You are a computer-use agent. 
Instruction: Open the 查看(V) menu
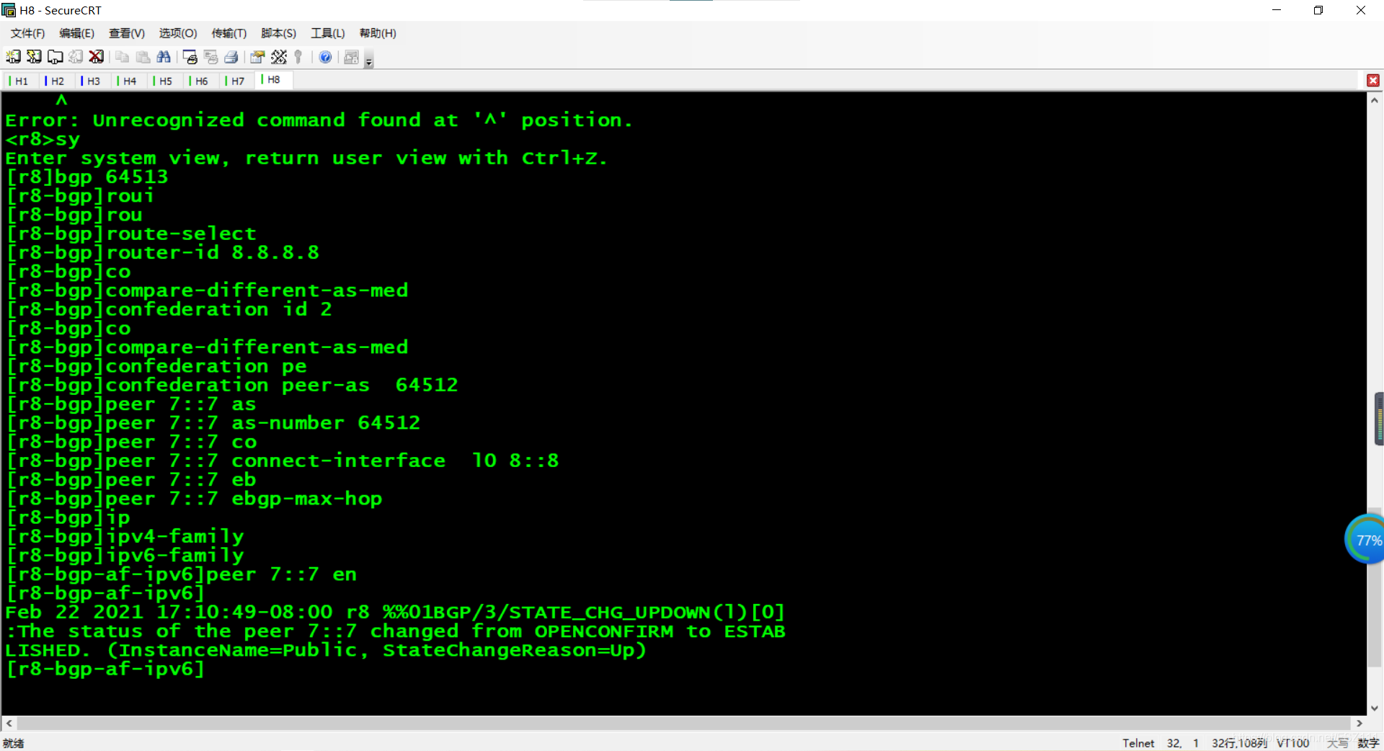(x=127, y=33)
